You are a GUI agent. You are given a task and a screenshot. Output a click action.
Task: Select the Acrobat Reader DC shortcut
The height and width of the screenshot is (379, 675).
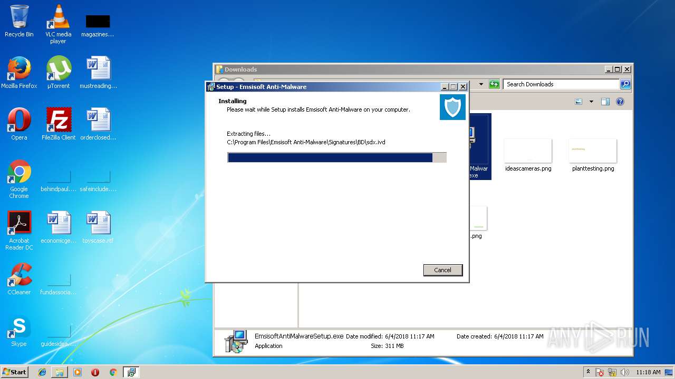pyautogui.click(x=19, y=231)
